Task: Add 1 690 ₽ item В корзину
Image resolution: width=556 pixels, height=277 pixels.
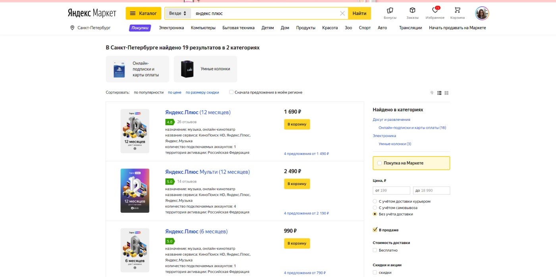Action: pyautogui.click(x=297, y=124)
